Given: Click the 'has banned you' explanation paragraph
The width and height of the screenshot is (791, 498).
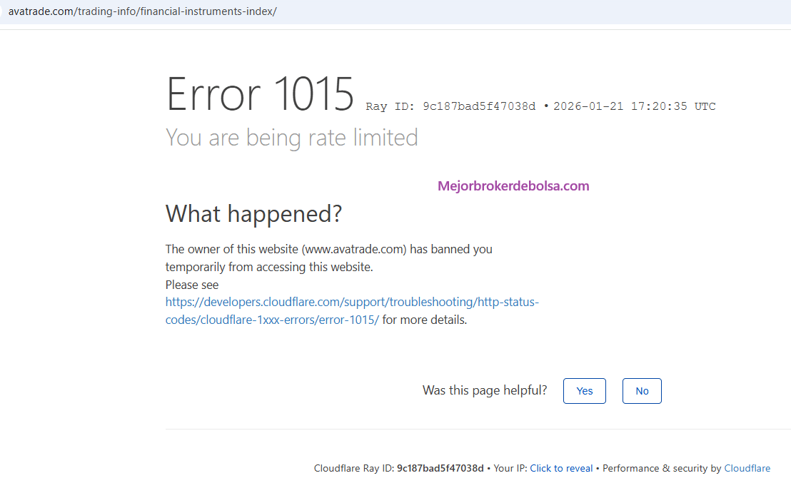Looking at the screenshot, I should [x=329, y=258].
